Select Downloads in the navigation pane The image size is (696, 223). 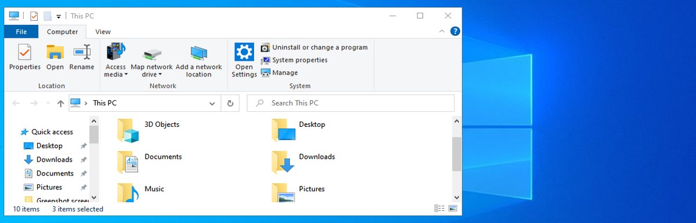coord(54,159)
